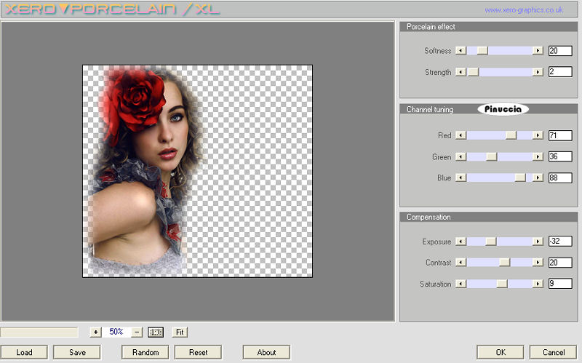Click the Reset button
582x363 pixels.
(x=198, y=352)
